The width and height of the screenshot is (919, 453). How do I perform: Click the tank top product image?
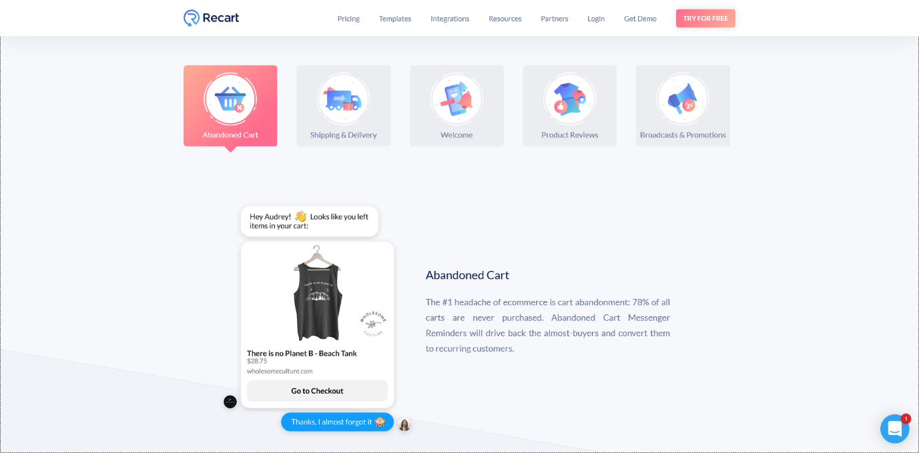(318, 294)
